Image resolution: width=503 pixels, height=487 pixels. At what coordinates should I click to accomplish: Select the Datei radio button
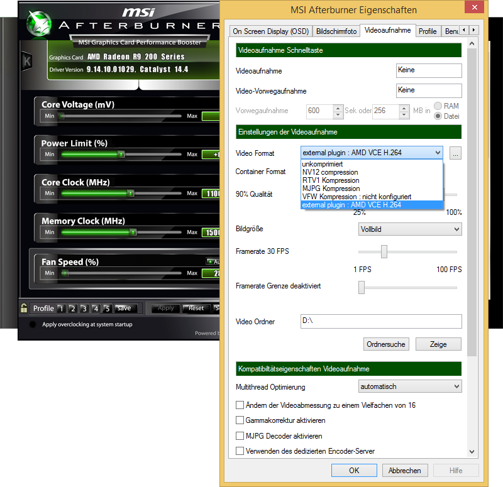pos(438,116)
